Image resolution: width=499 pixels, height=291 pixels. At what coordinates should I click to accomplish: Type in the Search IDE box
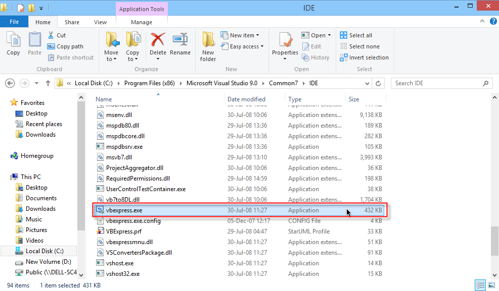point(437,83)
